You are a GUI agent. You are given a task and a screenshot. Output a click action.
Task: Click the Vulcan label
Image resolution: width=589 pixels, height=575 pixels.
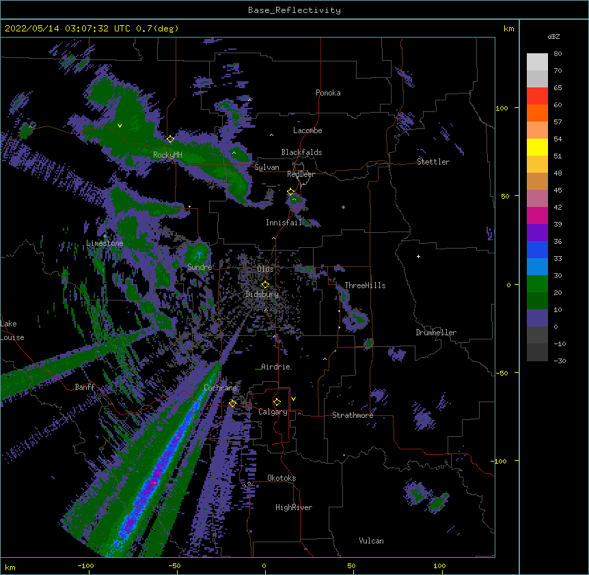(x=371, y=541)
